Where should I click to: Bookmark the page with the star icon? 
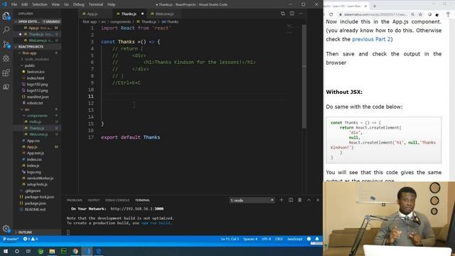pos(420,14)
